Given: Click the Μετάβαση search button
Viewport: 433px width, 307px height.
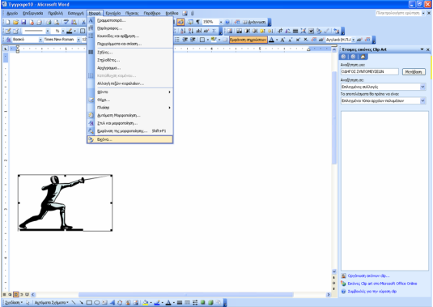Looking at the screenshot, I should tap(414, 72).
